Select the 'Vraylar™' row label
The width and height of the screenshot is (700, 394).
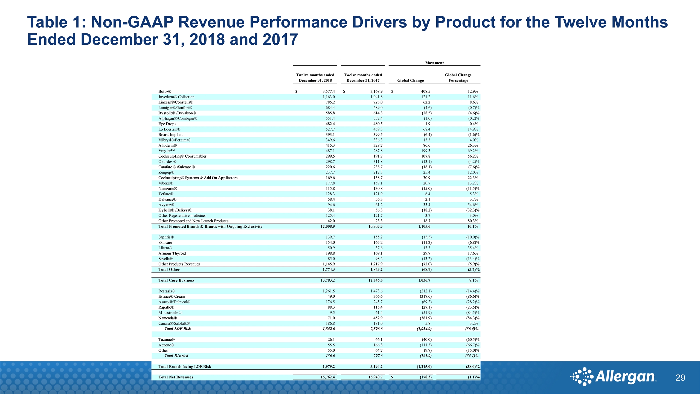(x=167, y=151)
